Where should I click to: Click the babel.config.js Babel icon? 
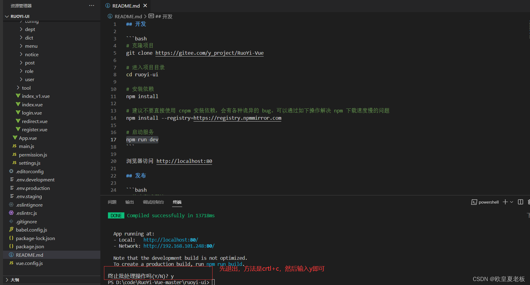click(11, 229)
